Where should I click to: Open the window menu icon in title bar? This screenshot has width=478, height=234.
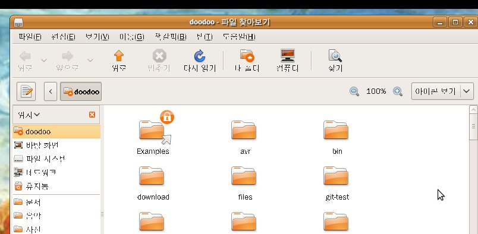pos(18,22)
